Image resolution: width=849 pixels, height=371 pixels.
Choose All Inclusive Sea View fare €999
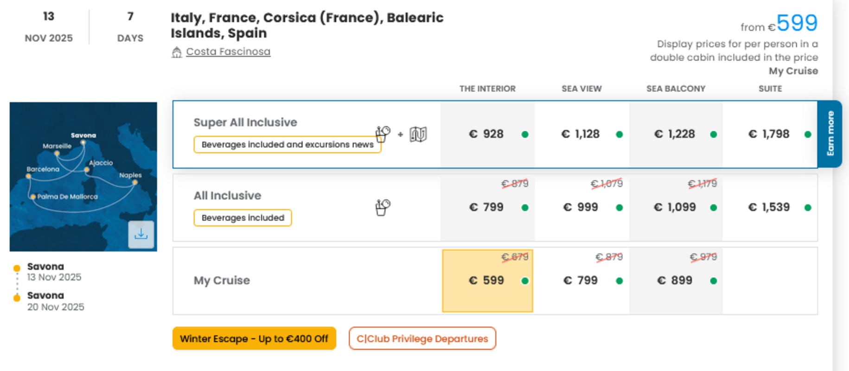(x=581, y=207)
